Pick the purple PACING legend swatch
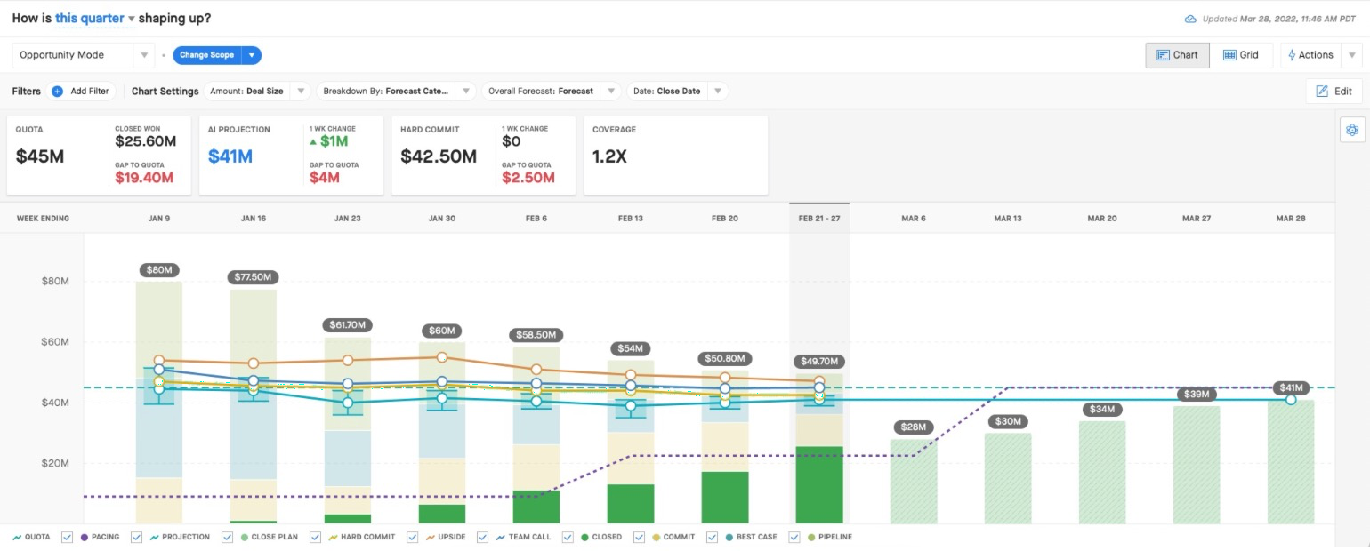Screen dimensions: 1370x551 pyautogui.click(x=85, y=537)
